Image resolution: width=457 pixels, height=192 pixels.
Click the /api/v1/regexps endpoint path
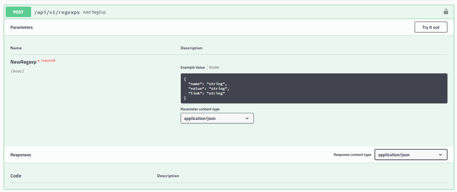pyautogui.click(x=57, y=12)
